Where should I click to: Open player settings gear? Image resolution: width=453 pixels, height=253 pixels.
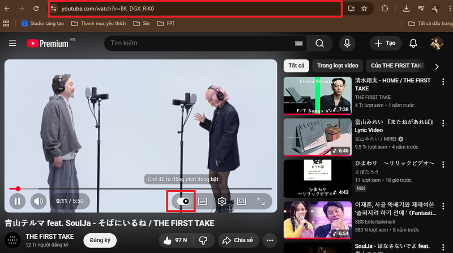[222, 201]
